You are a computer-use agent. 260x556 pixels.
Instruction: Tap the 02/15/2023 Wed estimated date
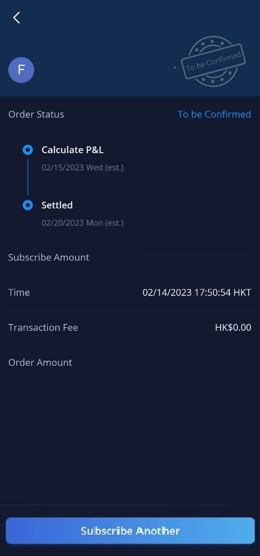pyautogui.click(x=82, y=167)
